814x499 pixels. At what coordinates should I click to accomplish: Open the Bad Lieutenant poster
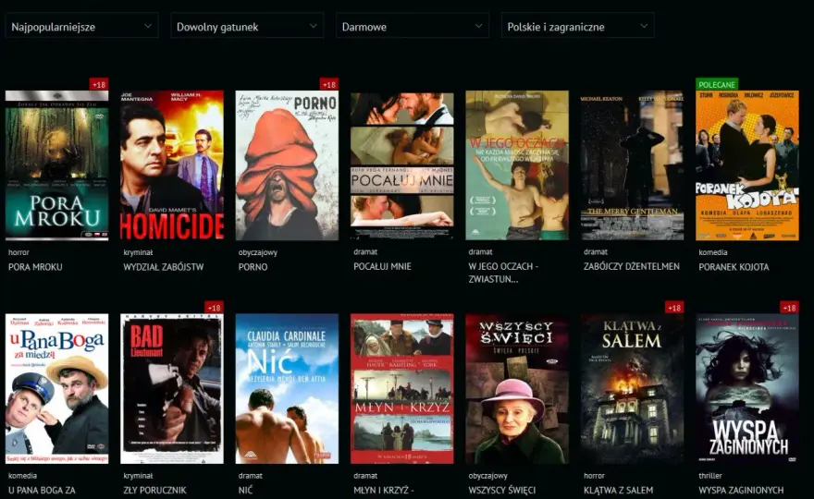(x=172, y=388)
